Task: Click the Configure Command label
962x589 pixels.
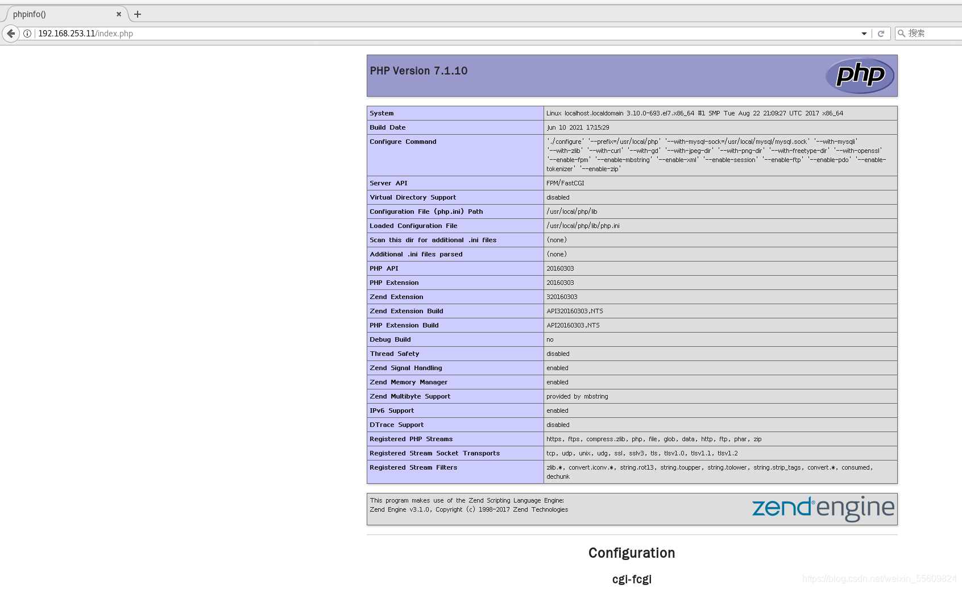Action: click(x=403, y=142)
